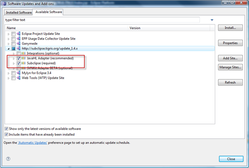Screen dimensions: 249x168
Task: Expand the EPP Usage Data Collector node
Action: pyautogui.click(x=9, y=39)
